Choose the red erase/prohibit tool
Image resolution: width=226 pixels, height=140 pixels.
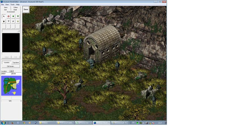[x=8, y=16]
